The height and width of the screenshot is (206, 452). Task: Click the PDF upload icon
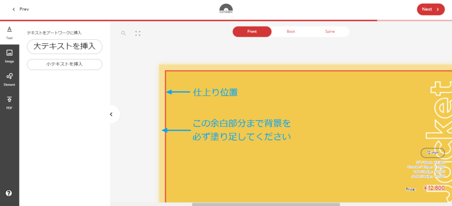coord(9,102)
